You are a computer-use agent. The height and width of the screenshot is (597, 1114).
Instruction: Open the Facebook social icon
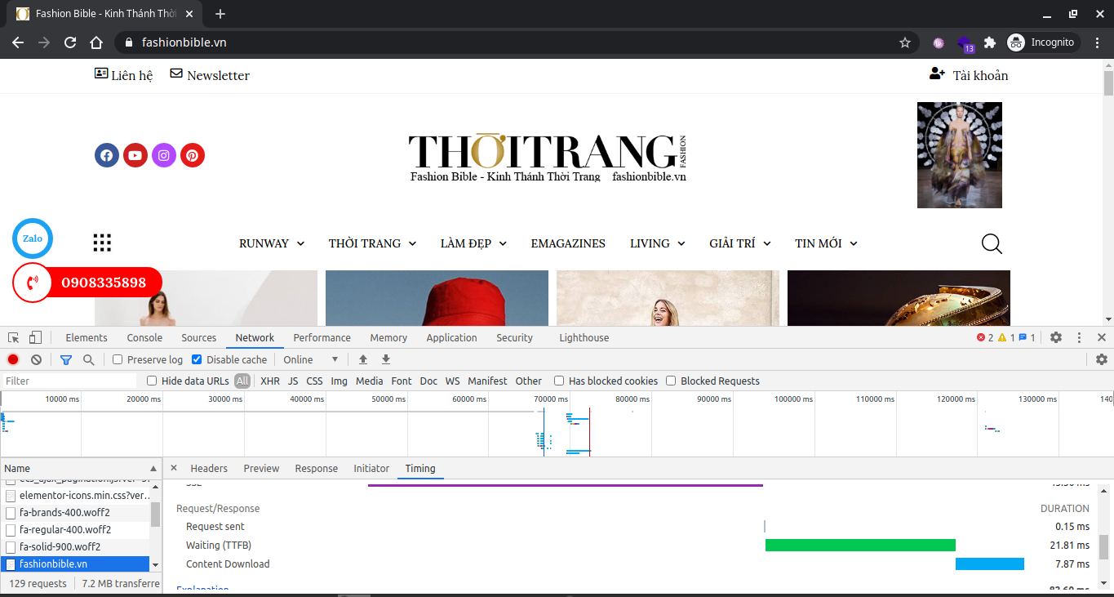coord(107,155)
